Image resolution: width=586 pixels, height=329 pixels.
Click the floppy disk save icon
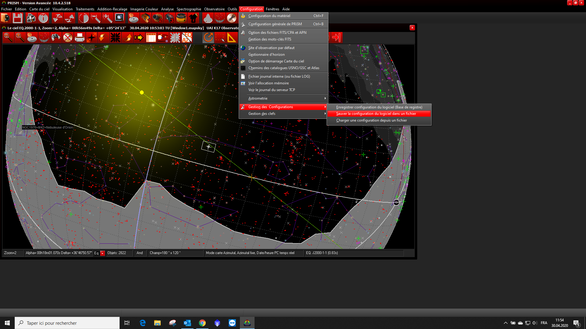(17, 18)
